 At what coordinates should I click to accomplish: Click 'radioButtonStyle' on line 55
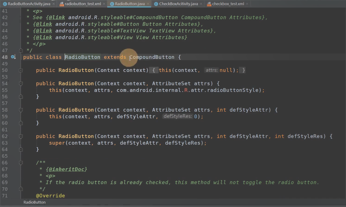(233, 90)
